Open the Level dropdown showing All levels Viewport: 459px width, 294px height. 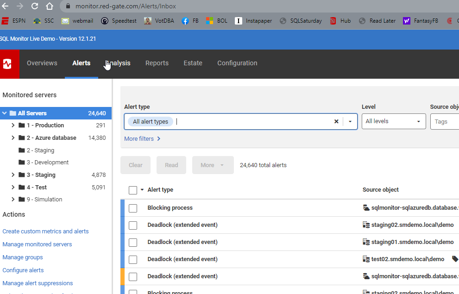[393, 121]
